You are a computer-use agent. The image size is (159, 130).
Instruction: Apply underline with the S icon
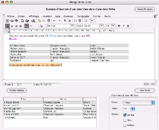point(128,26)
